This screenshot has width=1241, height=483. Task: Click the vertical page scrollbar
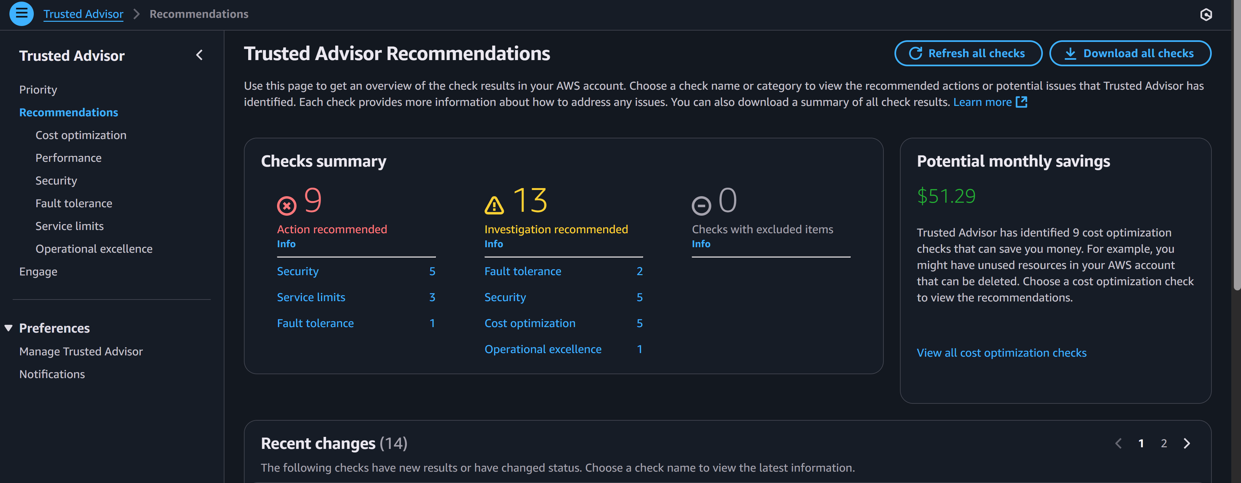pyautogui.click(x=1236, y=145)
